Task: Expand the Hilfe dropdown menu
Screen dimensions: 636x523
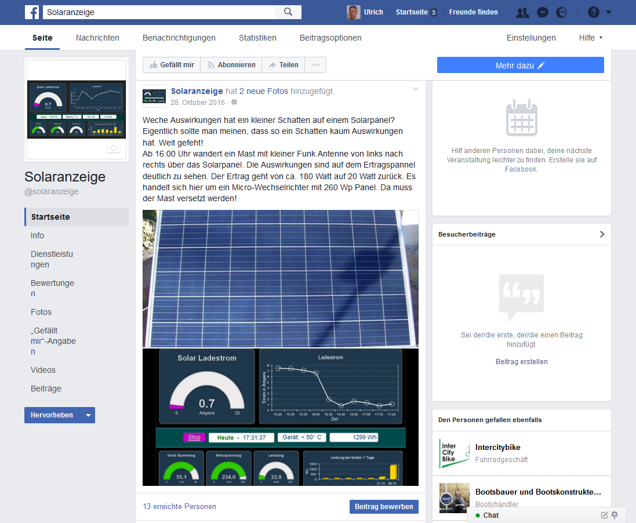Action: 591,38
